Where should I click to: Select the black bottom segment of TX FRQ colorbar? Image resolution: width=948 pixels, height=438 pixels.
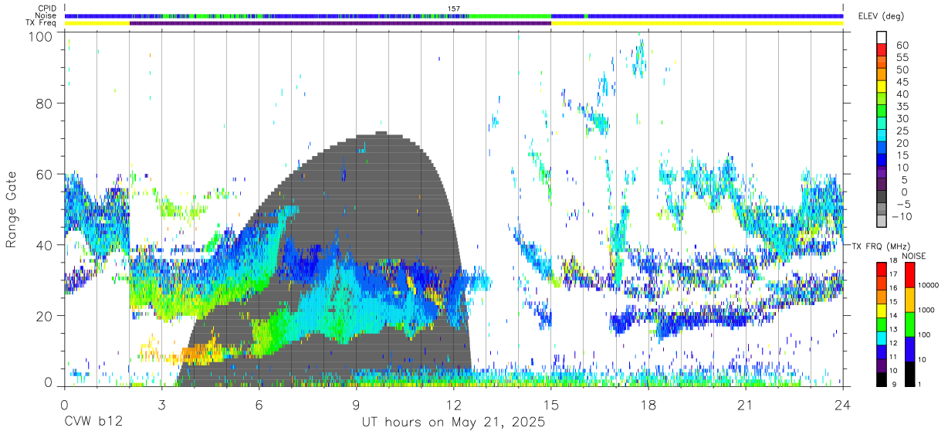point(882,379)
